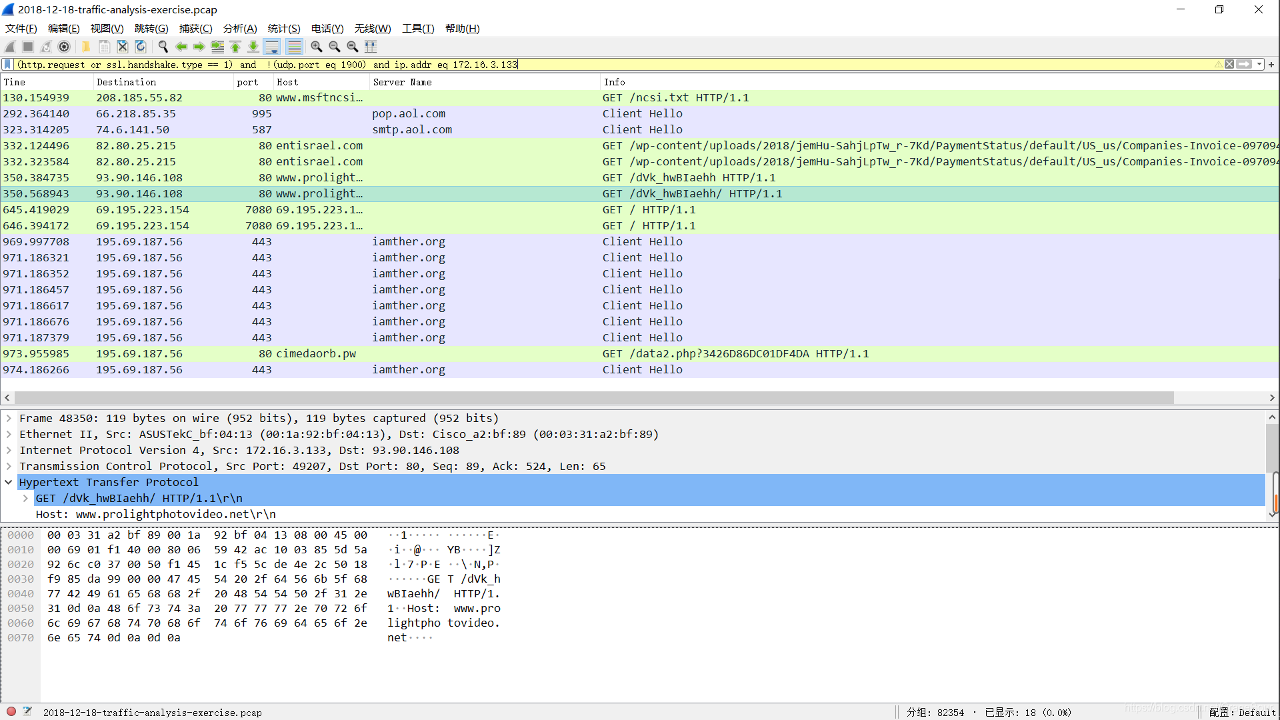Click the horizontal scrollbar of the packet list
This screenshot has height=720, width=1280.
click(593, 397)
